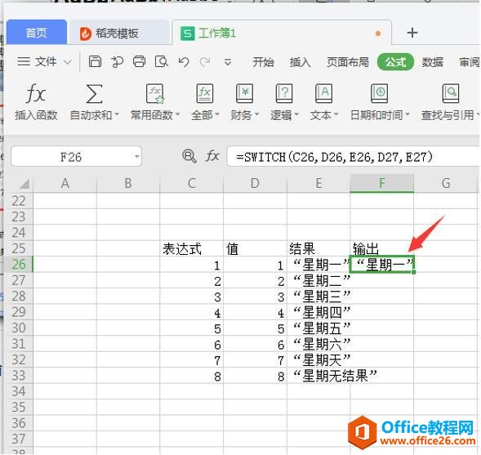Expand the AutoSum (自动求和) dropdown arrow
This screenshot has height=455, width=481.
pyautogui.click(x=117, y=115)
